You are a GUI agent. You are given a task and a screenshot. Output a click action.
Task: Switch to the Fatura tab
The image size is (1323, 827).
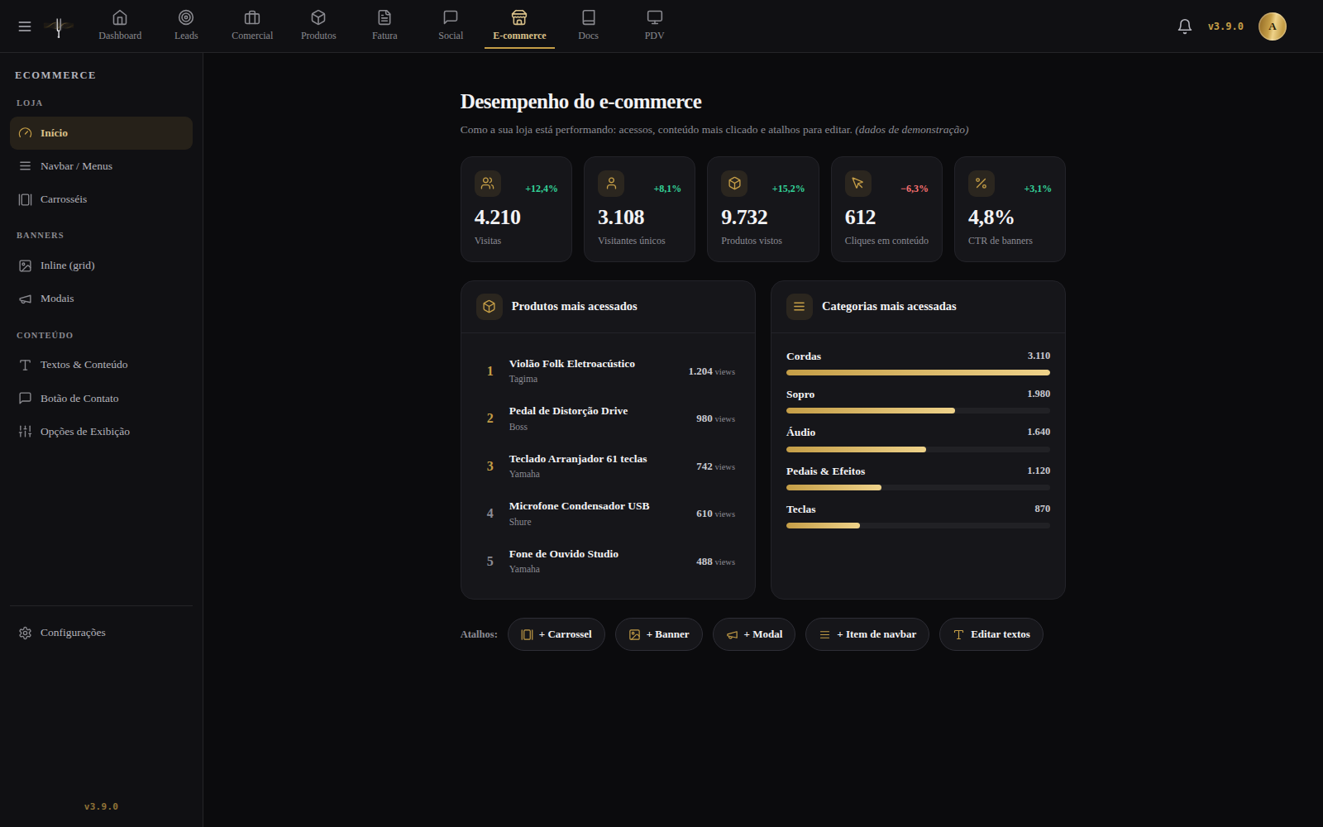[x=384, y=26]
